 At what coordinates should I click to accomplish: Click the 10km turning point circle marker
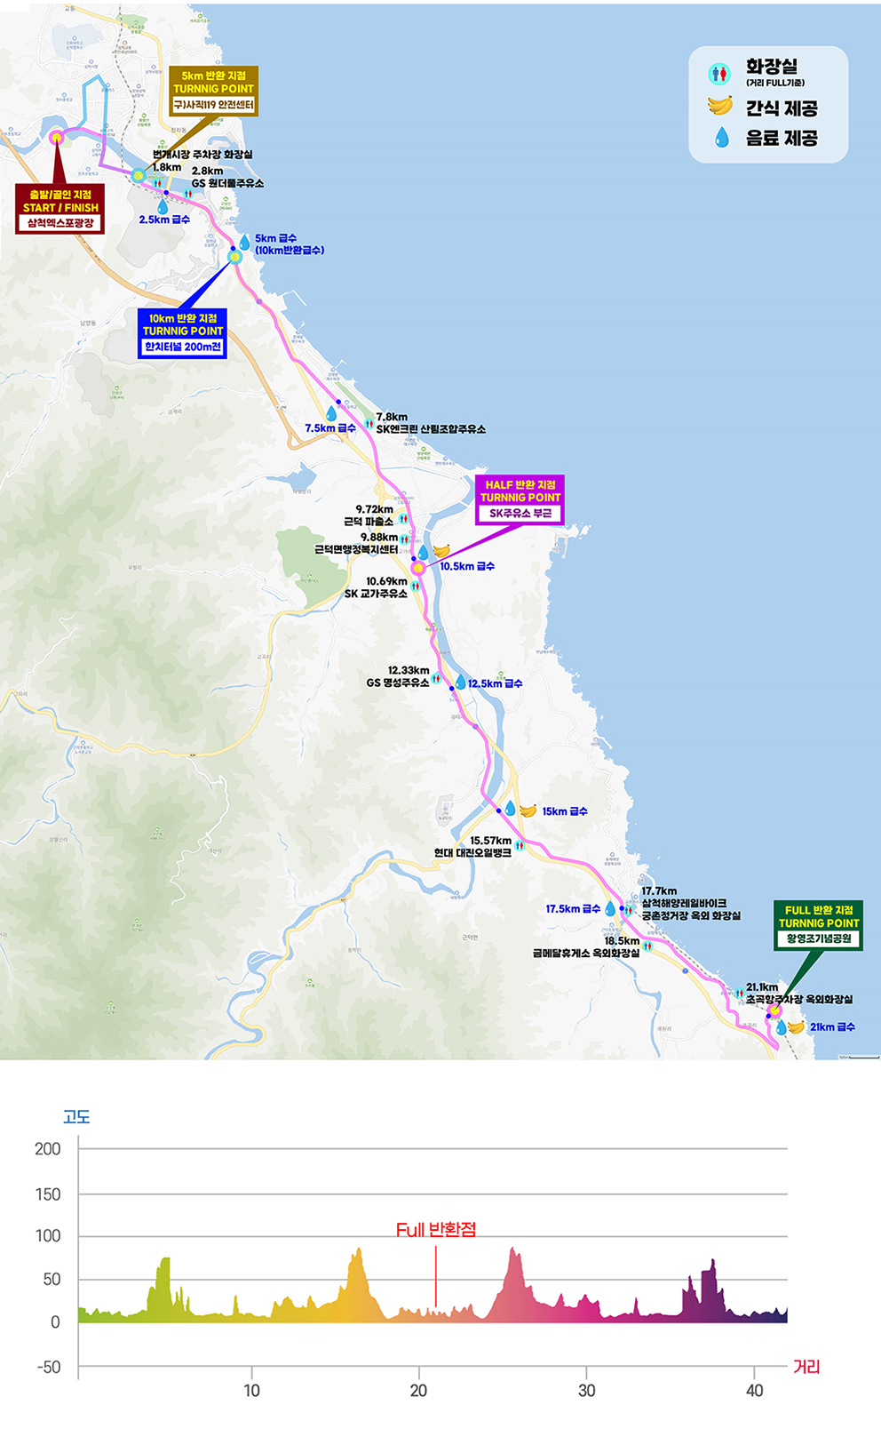click(x=234, y=257)
